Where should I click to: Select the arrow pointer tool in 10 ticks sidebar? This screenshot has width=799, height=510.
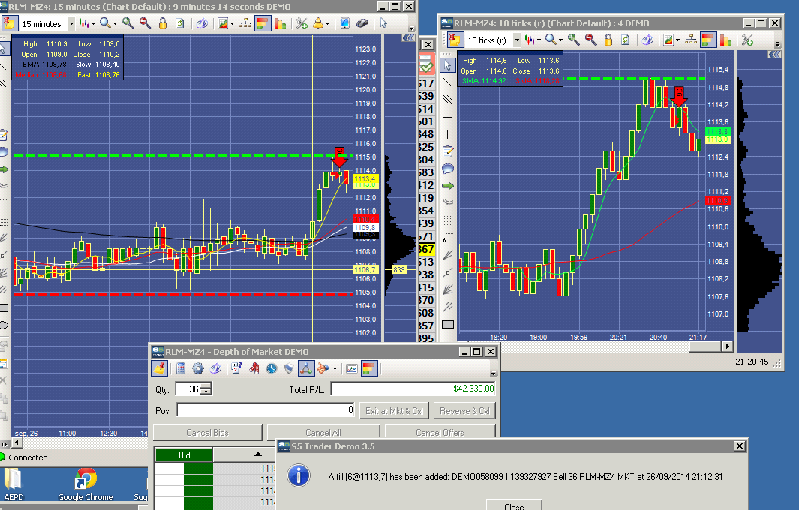[447, 65]
